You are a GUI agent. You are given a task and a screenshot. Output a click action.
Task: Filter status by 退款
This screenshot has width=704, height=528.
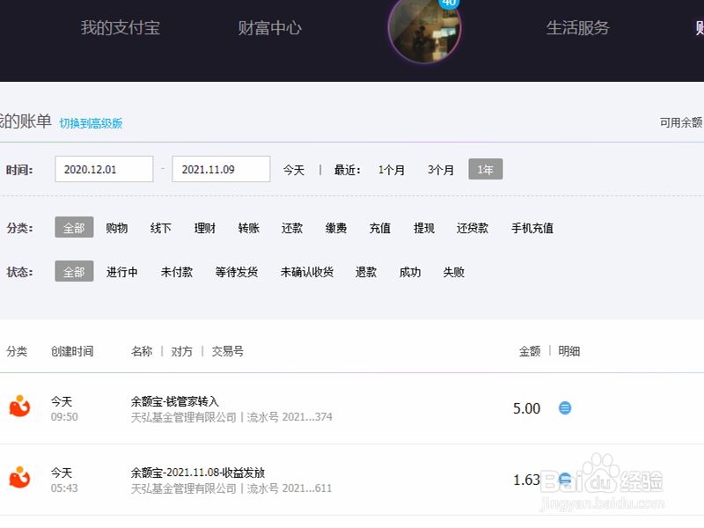pyautogui.click(x=366, y=272)
